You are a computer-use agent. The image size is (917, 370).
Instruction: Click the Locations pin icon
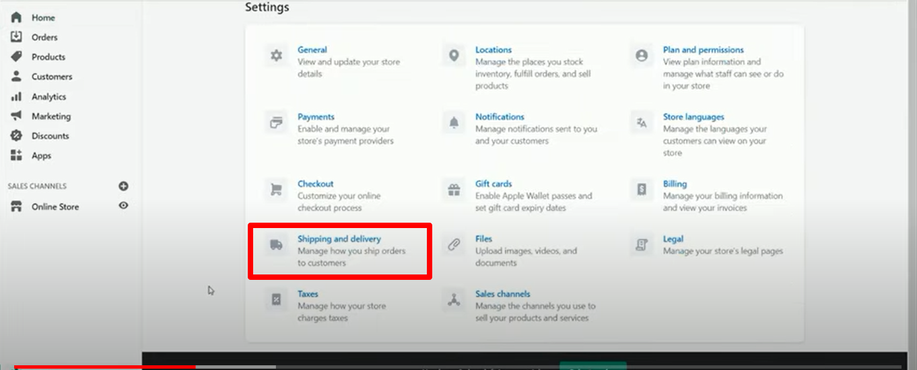pos(454,56)
